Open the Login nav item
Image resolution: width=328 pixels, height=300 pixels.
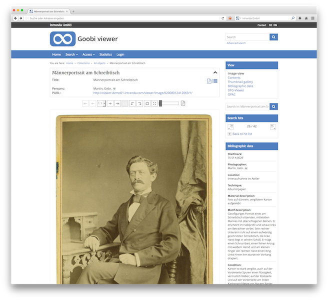120,54
